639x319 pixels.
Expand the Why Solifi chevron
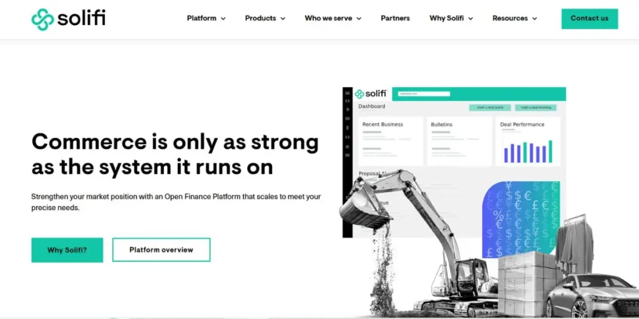point(471,19)
